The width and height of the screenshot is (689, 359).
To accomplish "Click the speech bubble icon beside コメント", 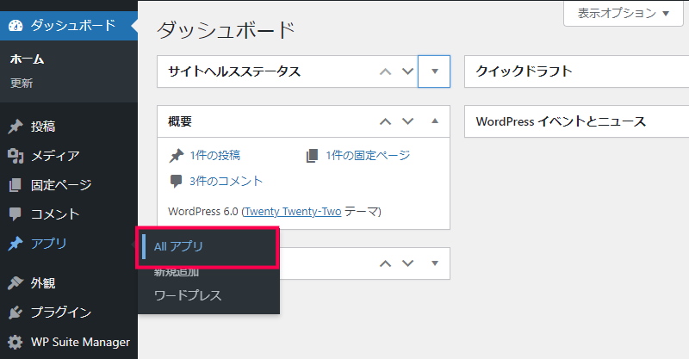I will tap(15, 214).
